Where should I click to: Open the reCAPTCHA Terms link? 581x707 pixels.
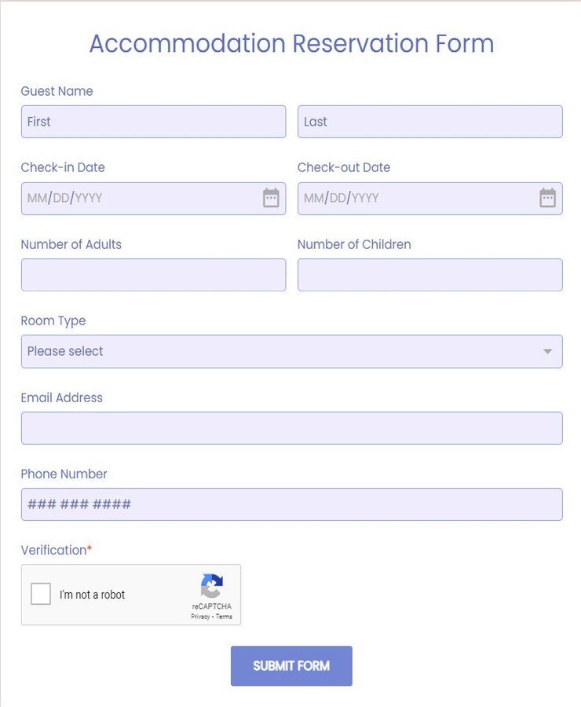(x=224, y=617)
